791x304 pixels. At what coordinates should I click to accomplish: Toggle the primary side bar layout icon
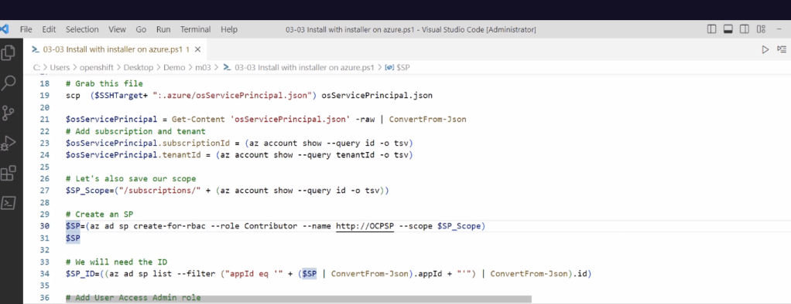pyautogui.click(x=712, y=29)
